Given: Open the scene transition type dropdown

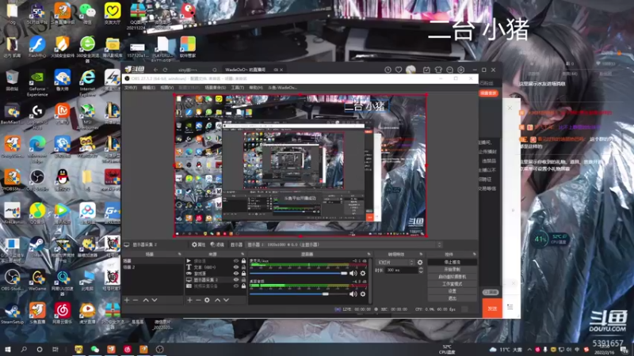Looking at the screenshot, I should [x=395, y=263].
